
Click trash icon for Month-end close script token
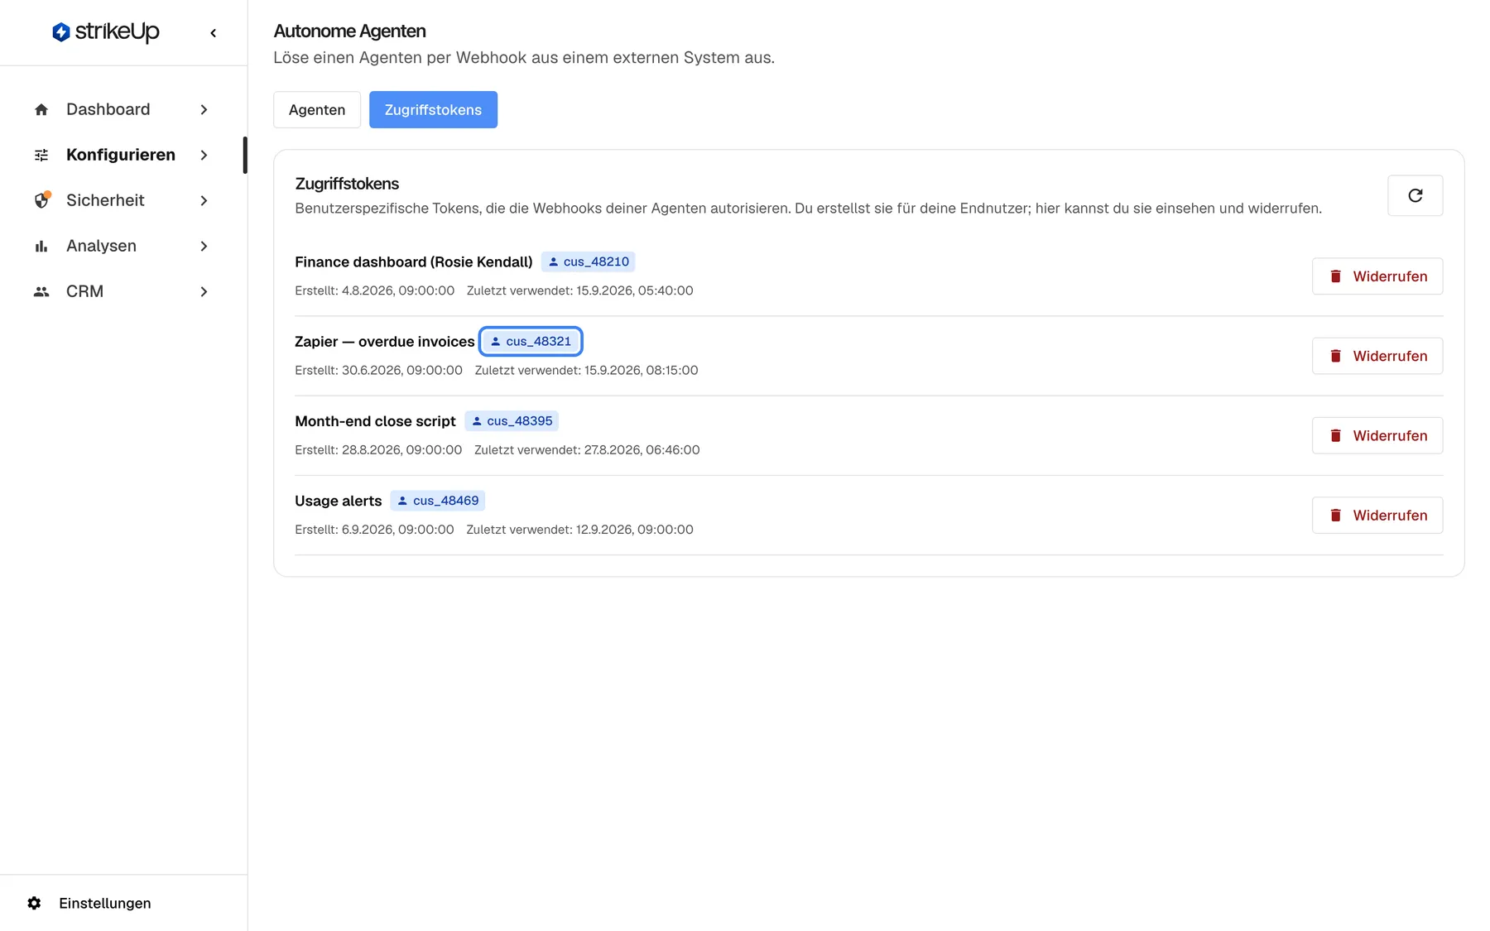coord(1335,435)
